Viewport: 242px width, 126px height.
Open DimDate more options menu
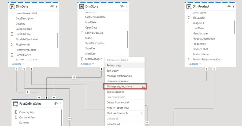[57, 6]
